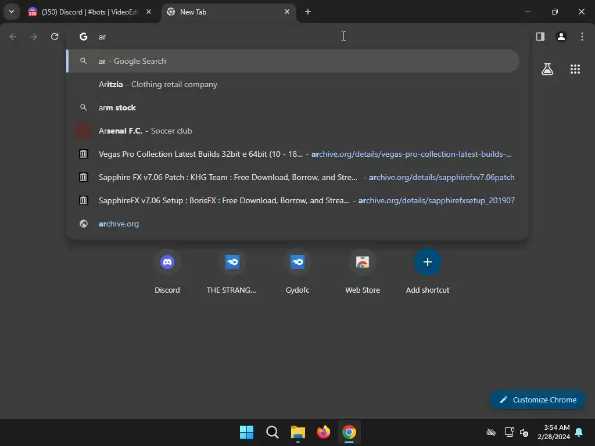Screen dimensions: 595x446
Task: Open Vegas Pro Collection archive.org suggestion
Action: tap(293, 154)
